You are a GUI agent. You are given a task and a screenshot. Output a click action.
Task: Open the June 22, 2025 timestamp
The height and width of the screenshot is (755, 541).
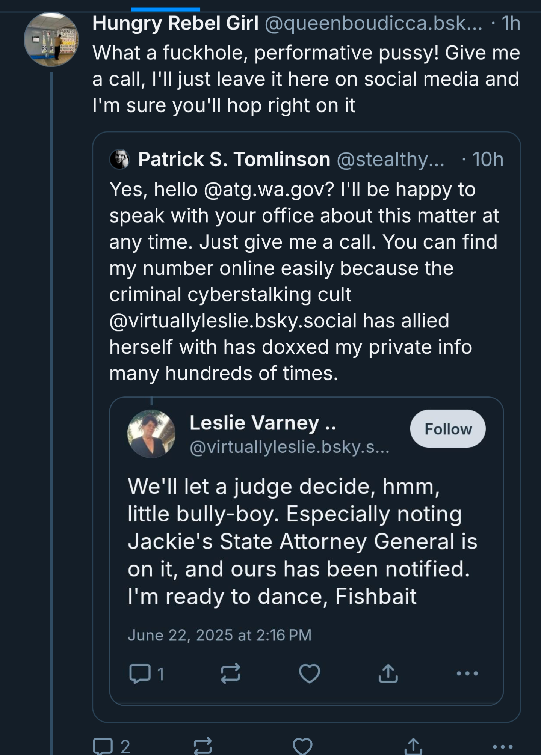click(220, 635)
